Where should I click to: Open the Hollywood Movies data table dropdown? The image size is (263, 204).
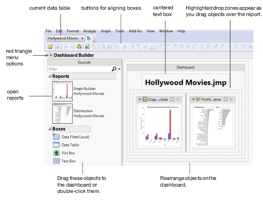tap(82, 38)
